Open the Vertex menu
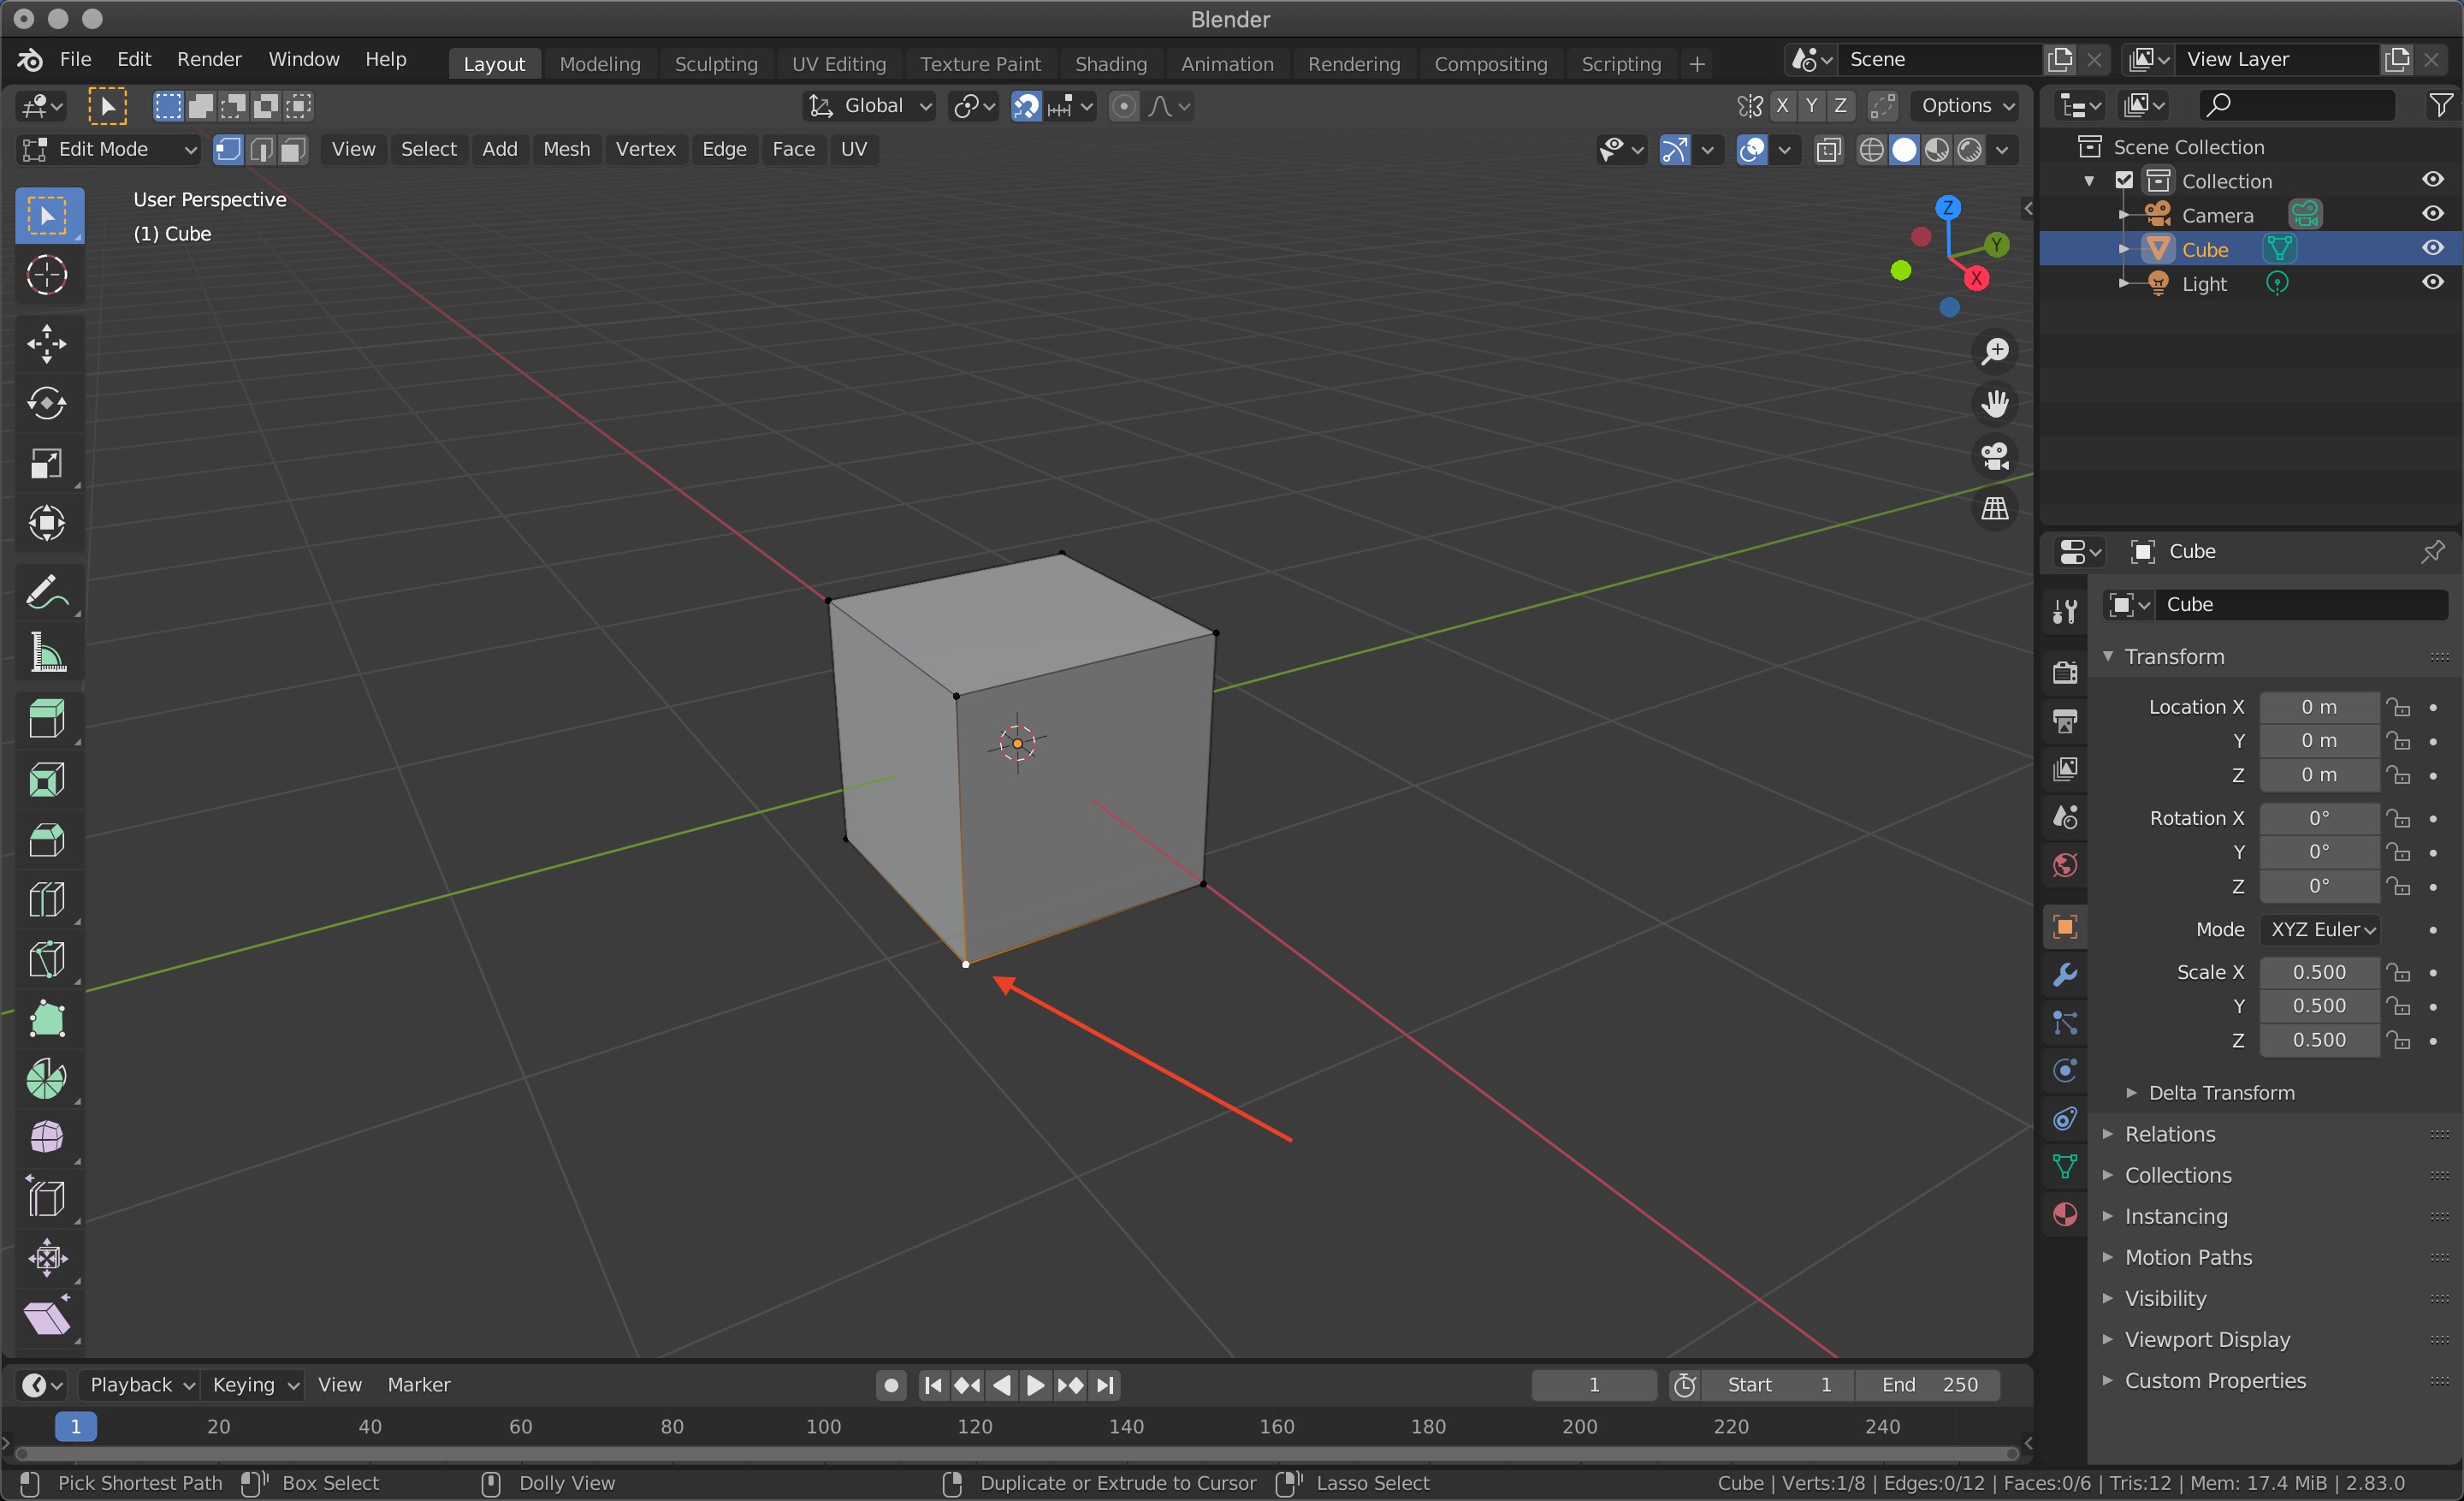 pos(645,150)
